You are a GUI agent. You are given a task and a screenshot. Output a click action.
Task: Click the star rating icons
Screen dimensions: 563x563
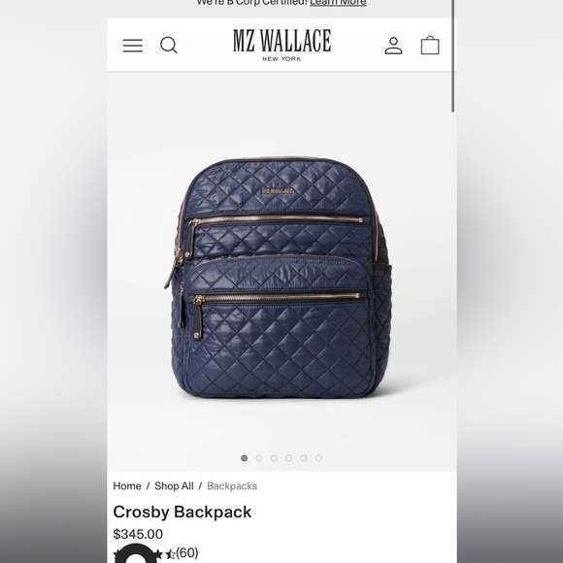pos(144,554)
